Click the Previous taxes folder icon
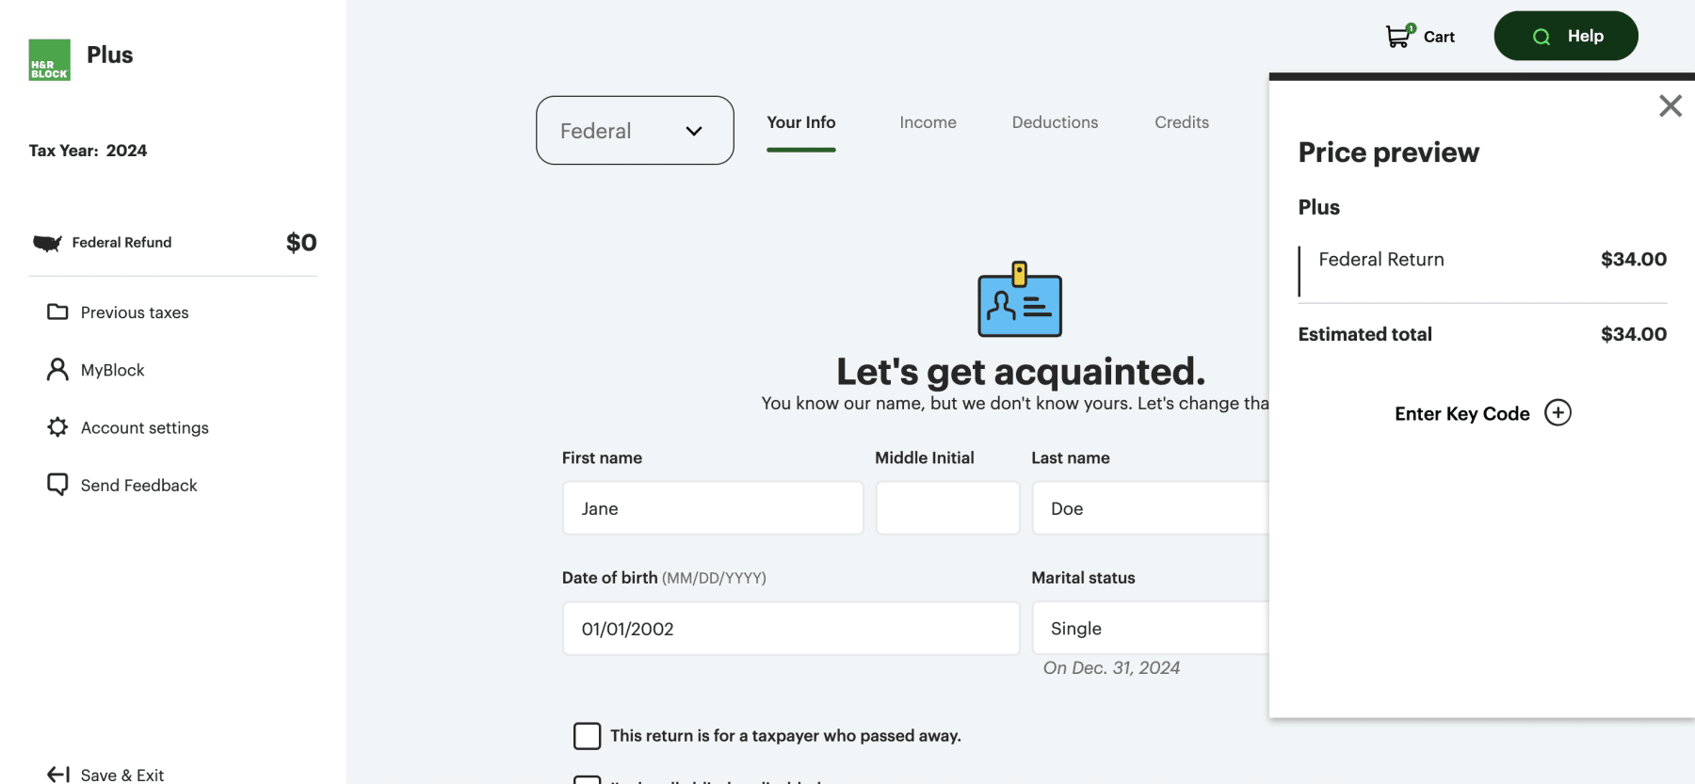The image size is (1695, 784). pyautogui.click(x=57, y=312)
